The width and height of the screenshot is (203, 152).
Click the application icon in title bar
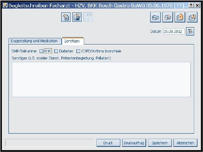(5, 6)
